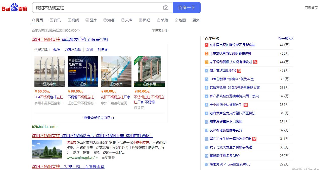Open hot item 水产品或被新冠病毒污染而非感染
The width and height of the screenshot is (319, 170).
click(x=234, y=96)
